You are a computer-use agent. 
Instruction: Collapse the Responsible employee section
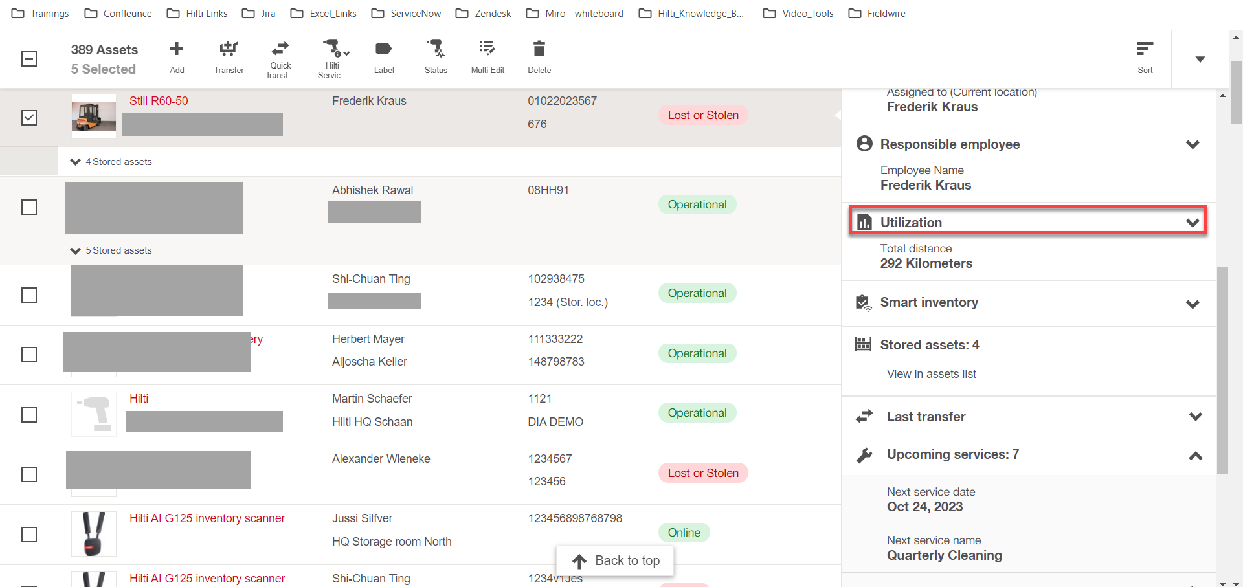coord(1193,144)
